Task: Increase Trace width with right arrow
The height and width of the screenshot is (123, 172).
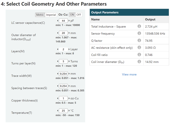Action: [69, 74]
